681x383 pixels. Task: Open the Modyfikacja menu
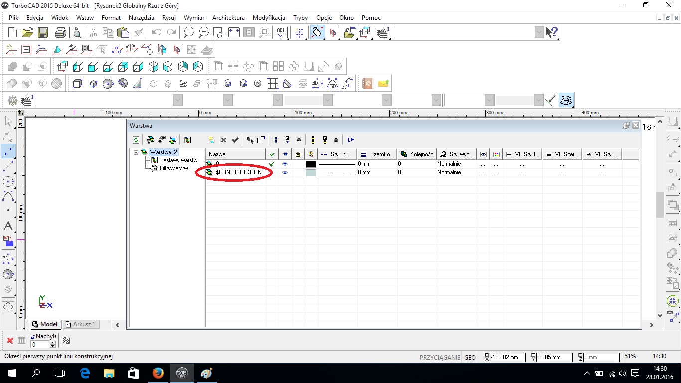click(269, 18)
